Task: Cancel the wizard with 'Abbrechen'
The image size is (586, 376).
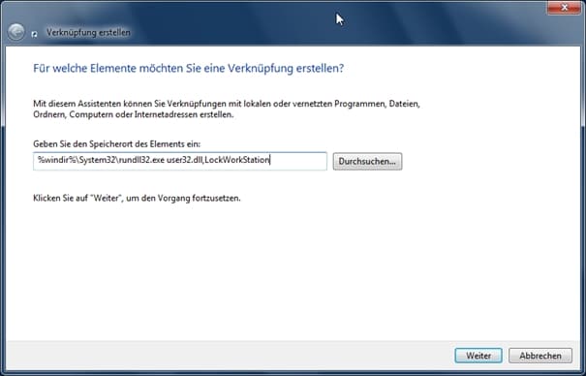Action: pos(540,356)
